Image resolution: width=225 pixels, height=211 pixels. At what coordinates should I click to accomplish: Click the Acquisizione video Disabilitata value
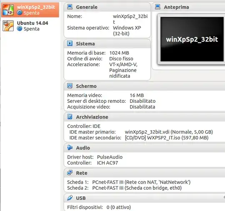point(142,107)
